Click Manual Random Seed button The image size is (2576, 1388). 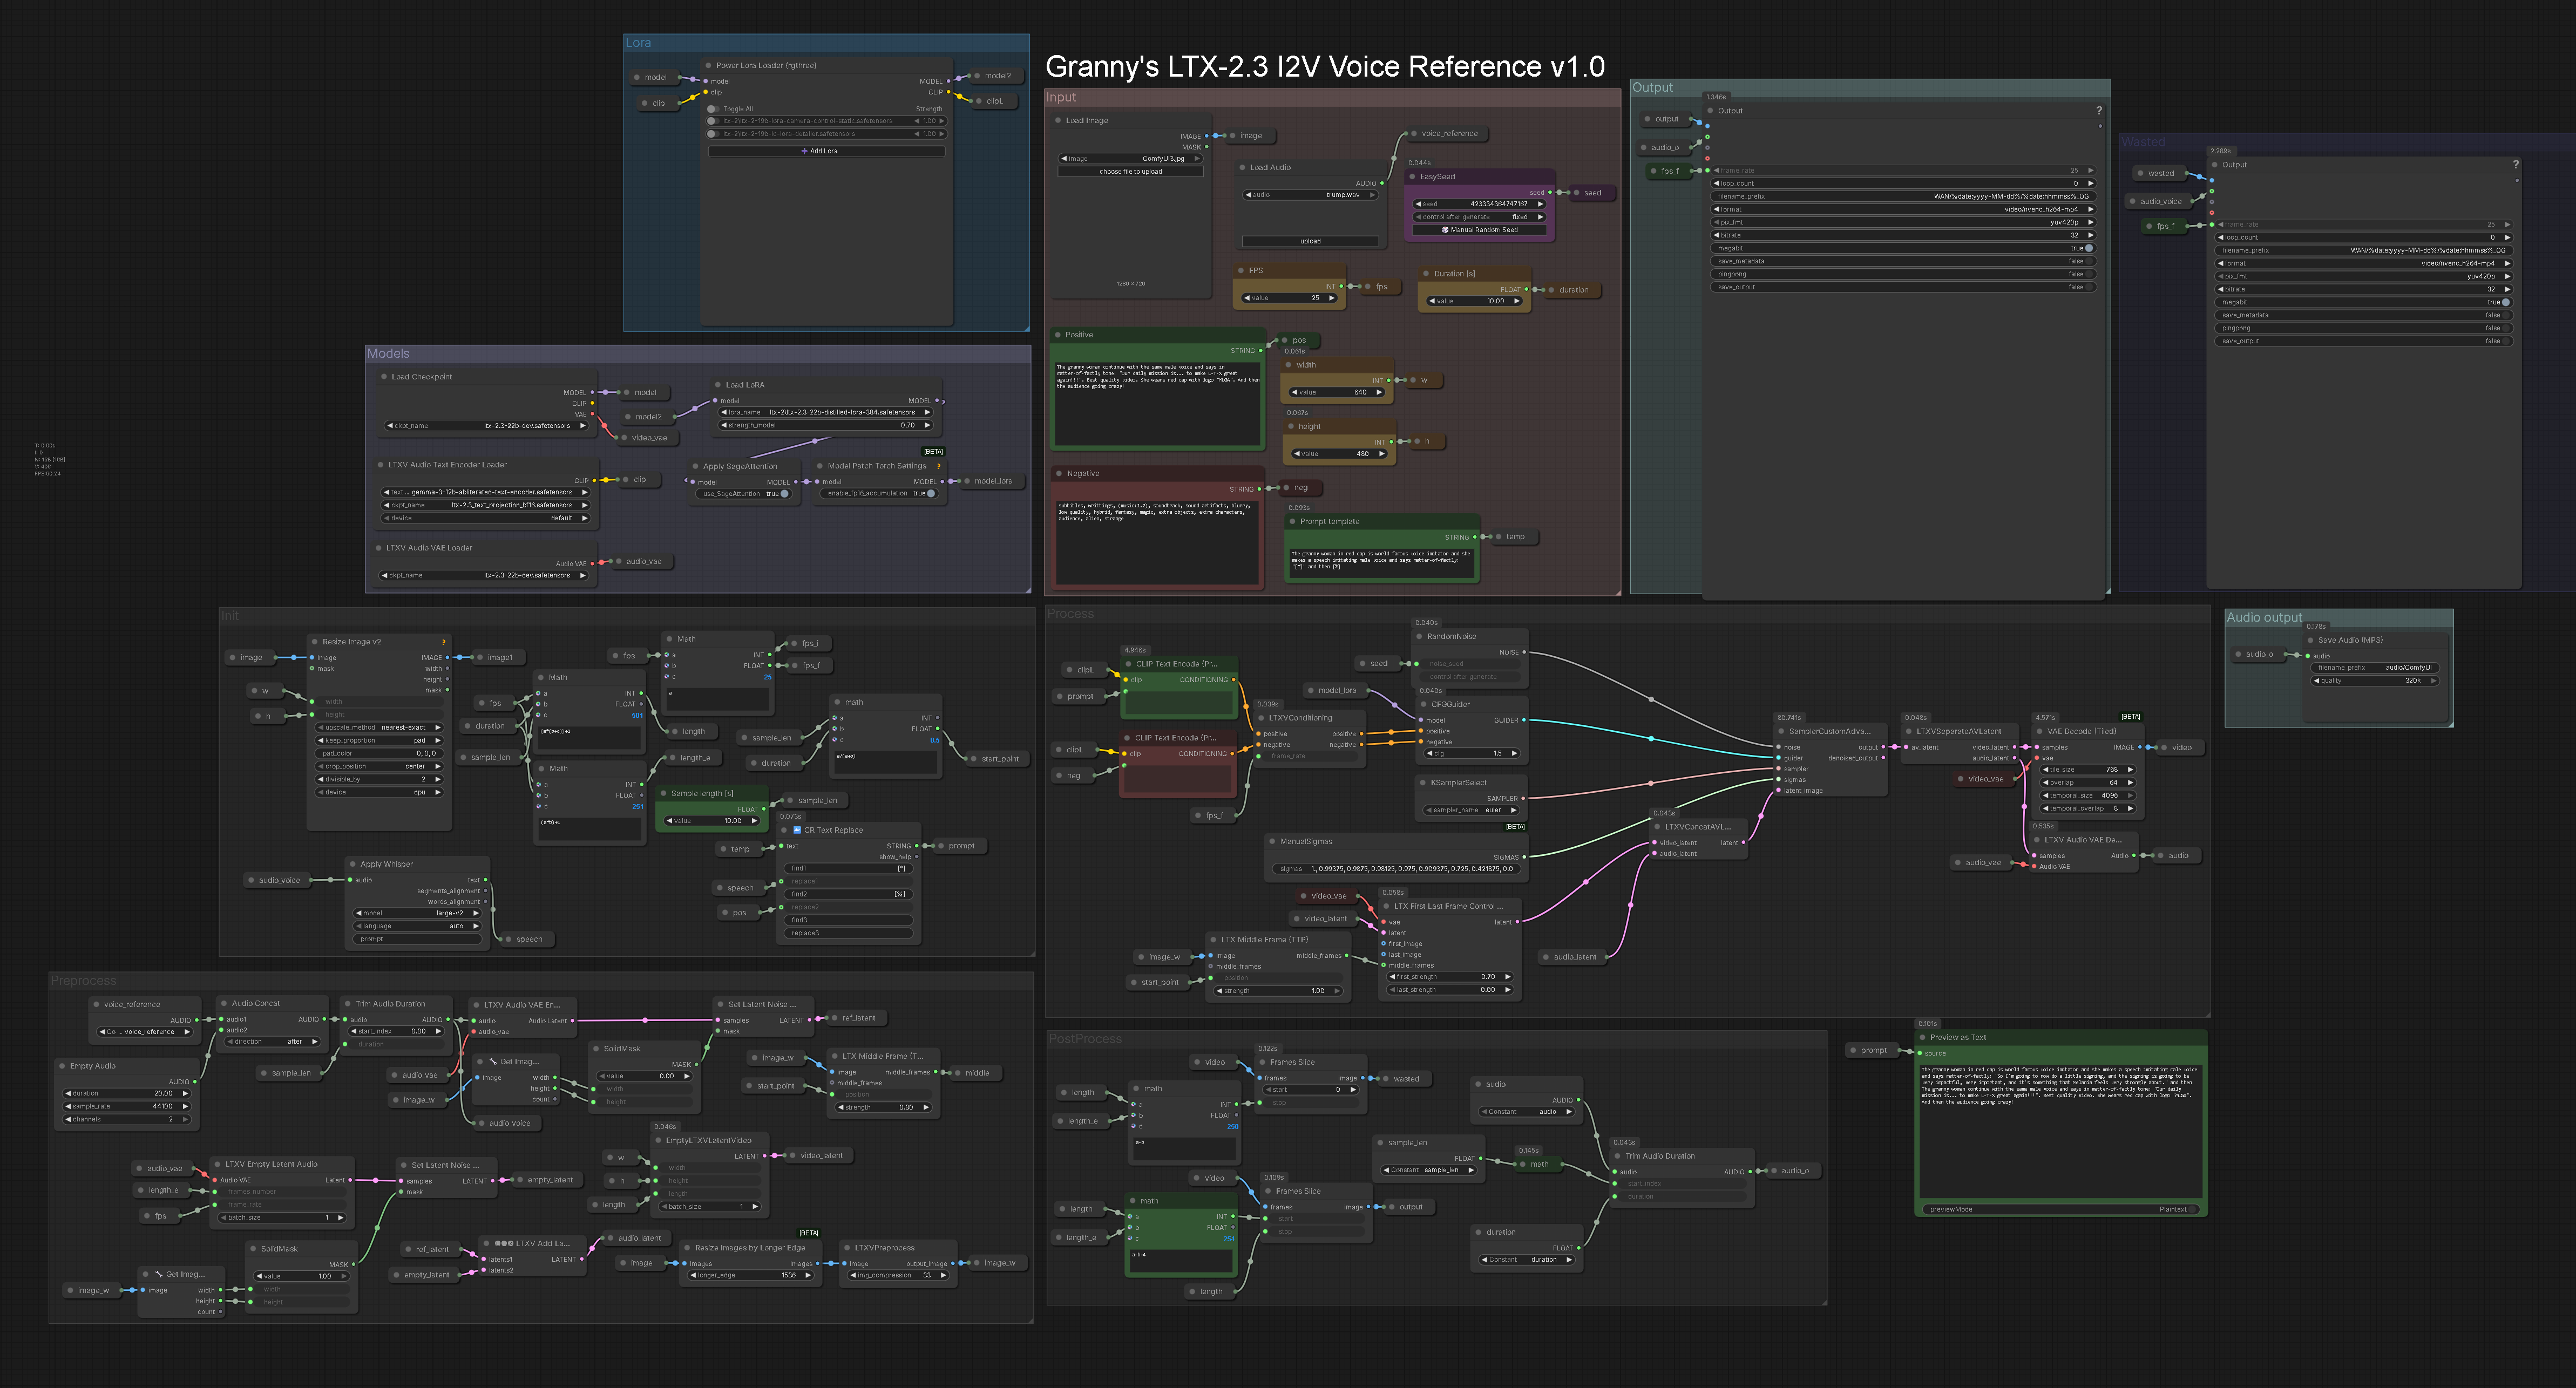(1479, 230)
